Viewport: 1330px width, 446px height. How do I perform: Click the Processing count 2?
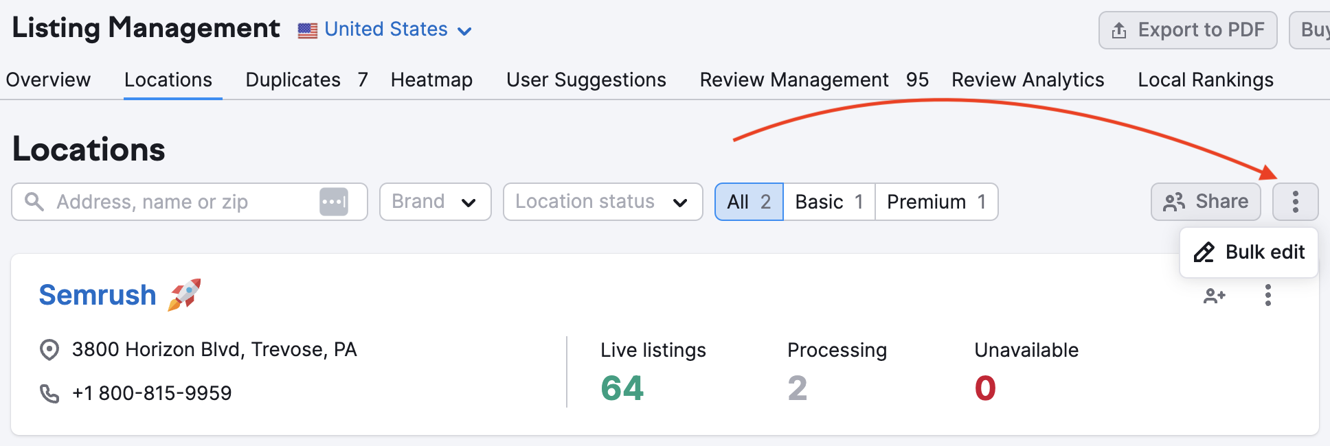click(797, 388)
